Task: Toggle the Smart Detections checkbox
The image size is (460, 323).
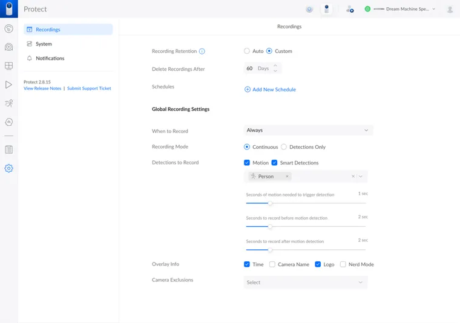Action: pyautogui.click(x=274, y=163)
